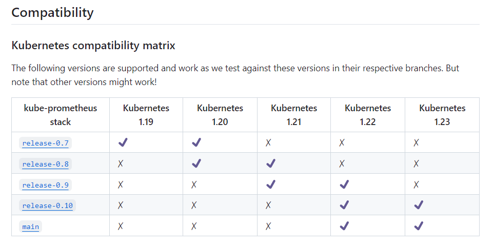Click release-0.9 checkmark under Kubernetes 1.22
494x247 pixels.
pyautogui.click(x=344, y=184)
